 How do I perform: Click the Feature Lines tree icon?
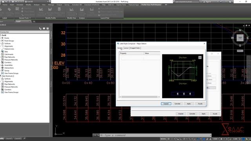[x=2, y=49]
